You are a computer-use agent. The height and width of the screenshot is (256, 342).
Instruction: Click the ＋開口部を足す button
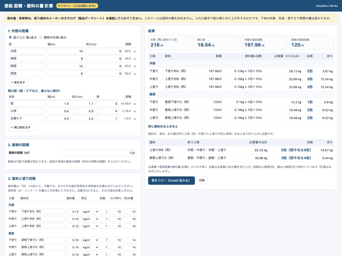21,127
